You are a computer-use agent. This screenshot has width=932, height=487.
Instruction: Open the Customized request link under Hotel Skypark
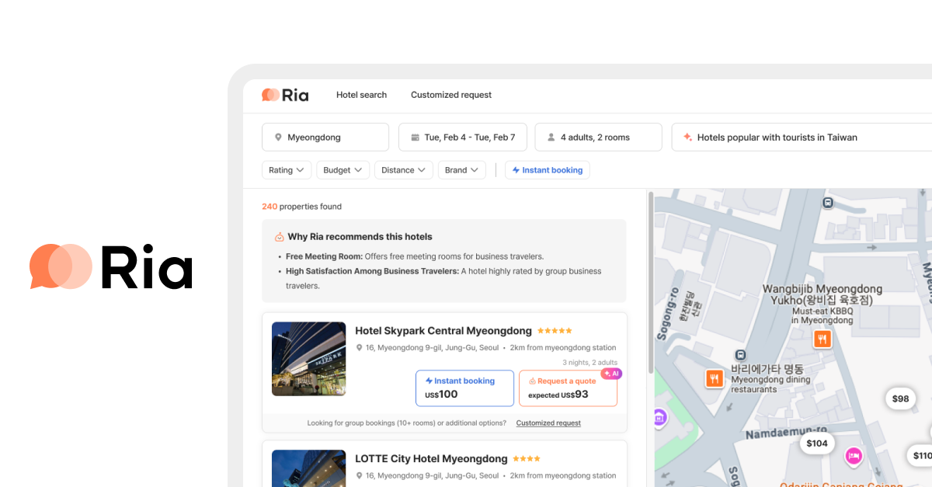(x=548, y=423)
